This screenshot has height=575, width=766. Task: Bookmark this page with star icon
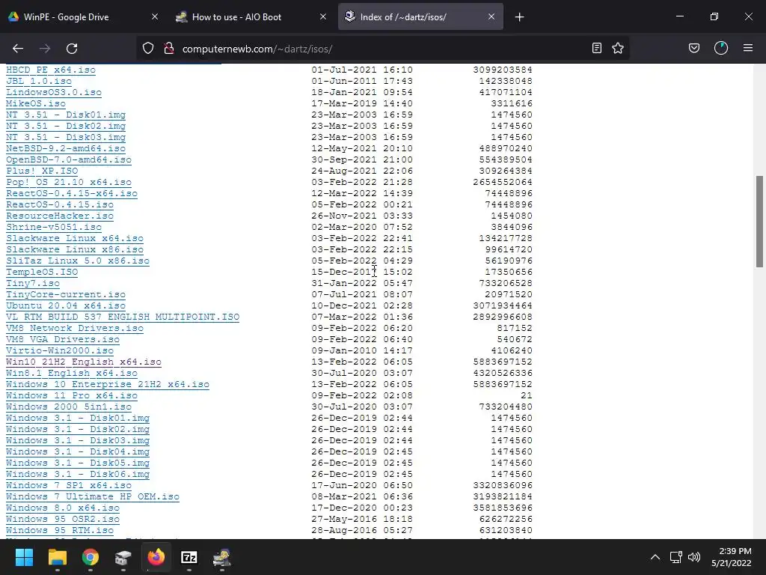point(618,48)
